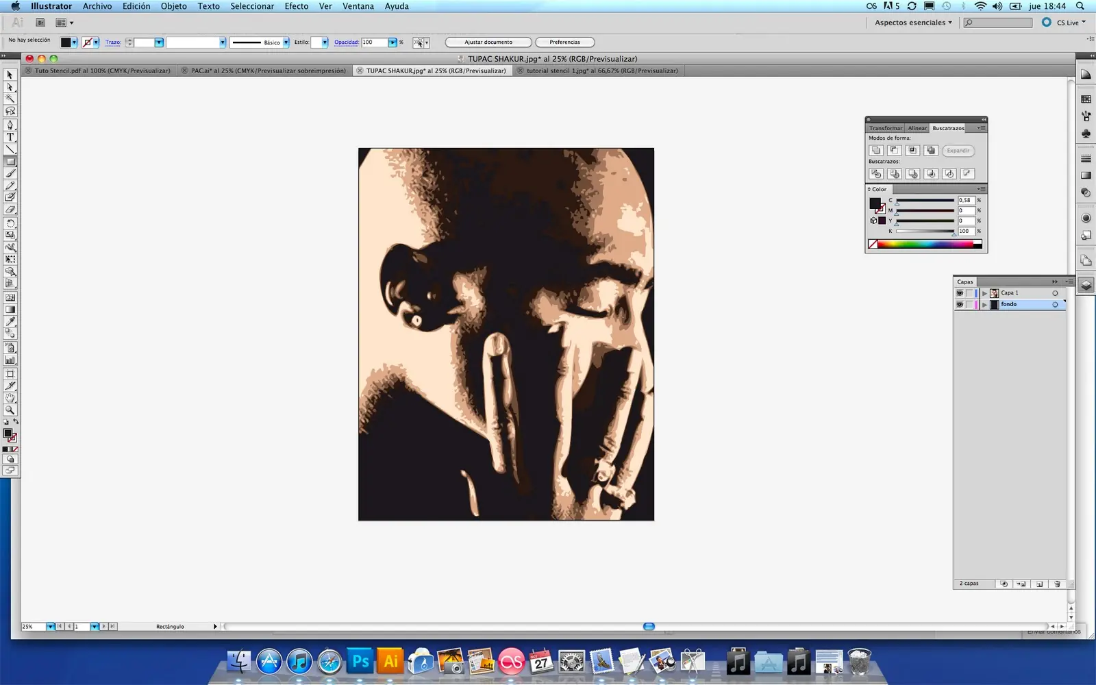This screenshot has height=685, width=1096.
Task: Choose the Magic Wand tool
Action: 10,99
